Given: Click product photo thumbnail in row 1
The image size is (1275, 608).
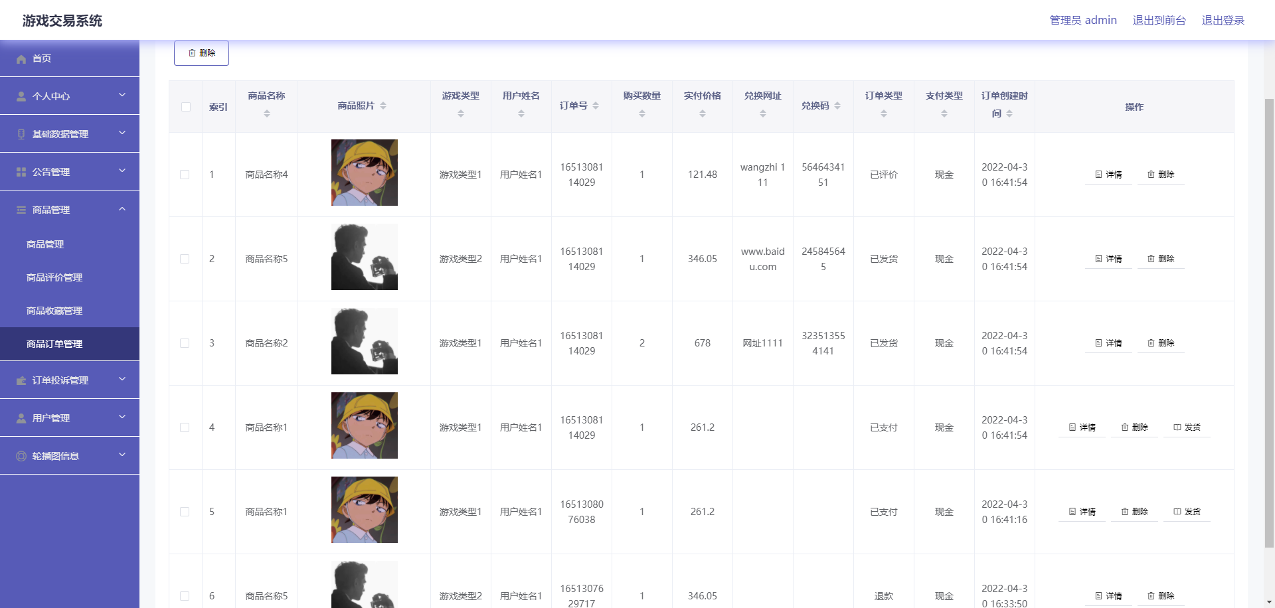Looking at the screenshot, I should pyautogui.click(x=365, y=173).
